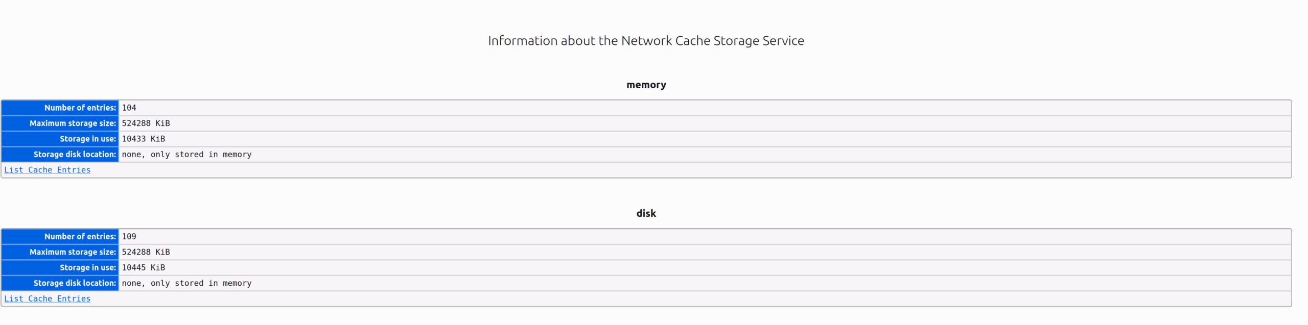Select disk's 'none, only stored in memory' text
The height and width of the screenshot is (325, 1308).
[x=186, y=283]
